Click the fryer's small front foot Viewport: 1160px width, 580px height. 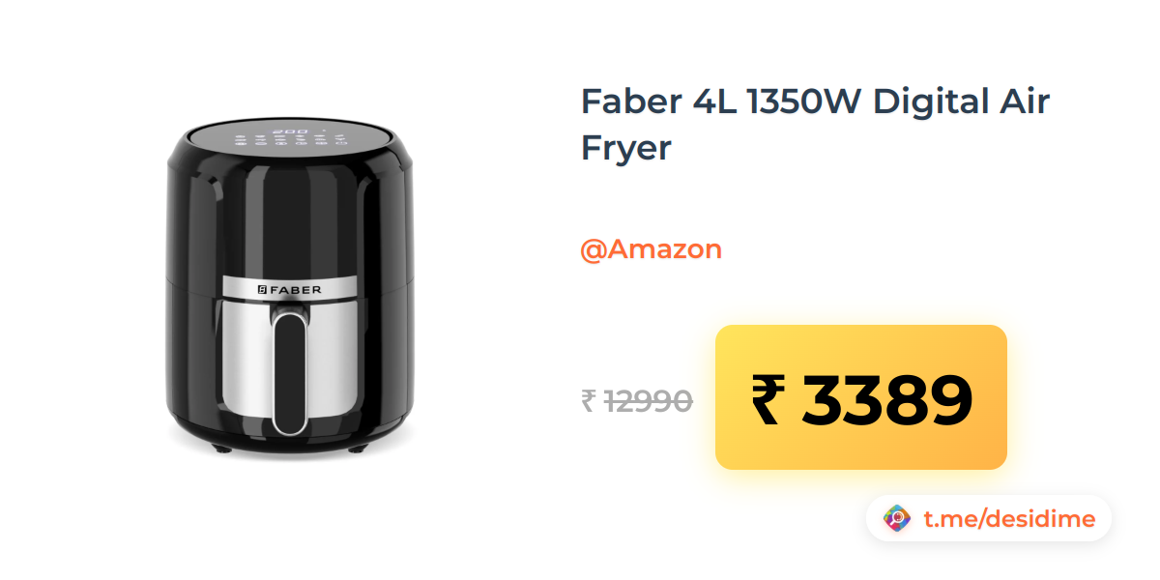pos(221,449)
